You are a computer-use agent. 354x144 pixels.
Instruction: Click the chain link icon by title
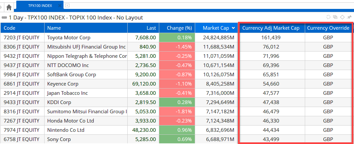pos(4,18)
